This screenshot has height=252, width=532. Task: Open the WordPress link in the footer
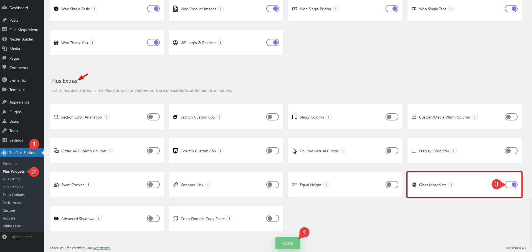(x=101, y=248)
